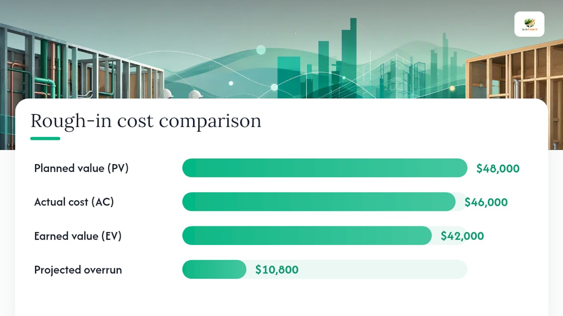Select the Projected overrun bar fill
The image size is (563, 316).
[214, 269]
